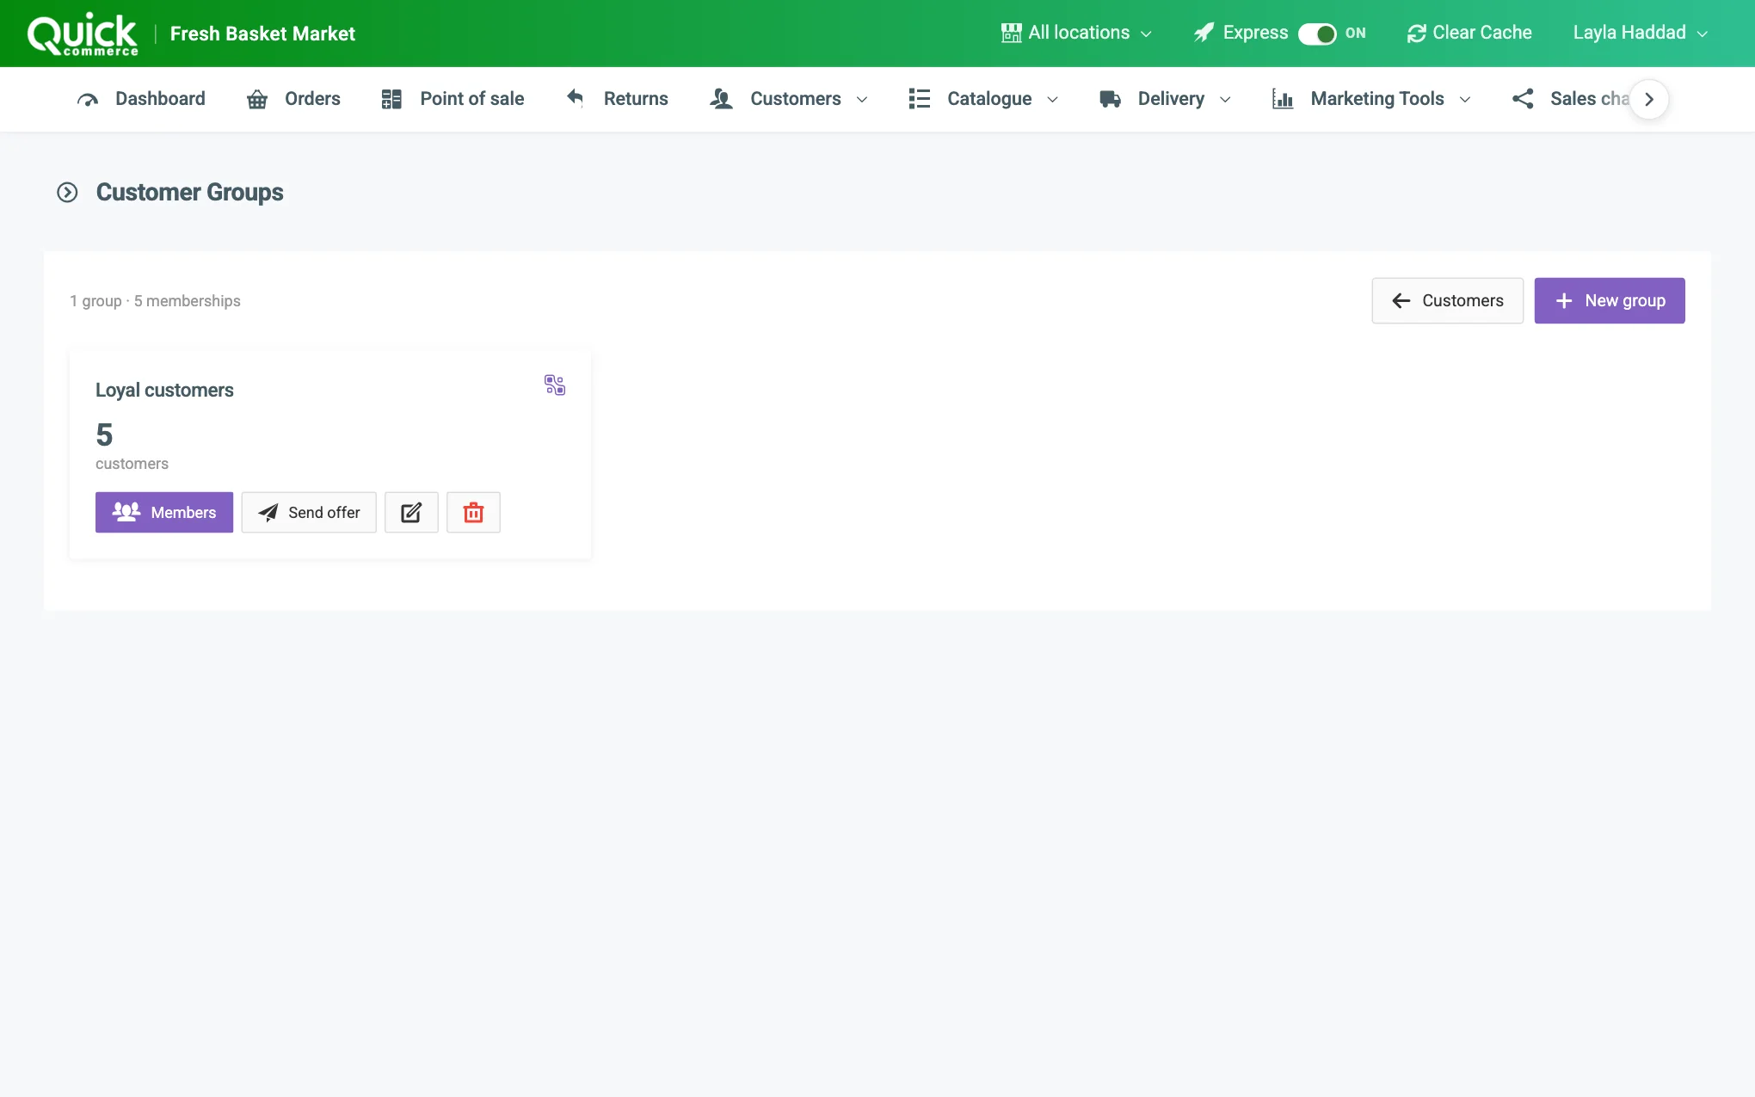Screen dimensions: 1755x1097
Task: Click the Fresh Basket Market store name
Action: pos(262,34)
